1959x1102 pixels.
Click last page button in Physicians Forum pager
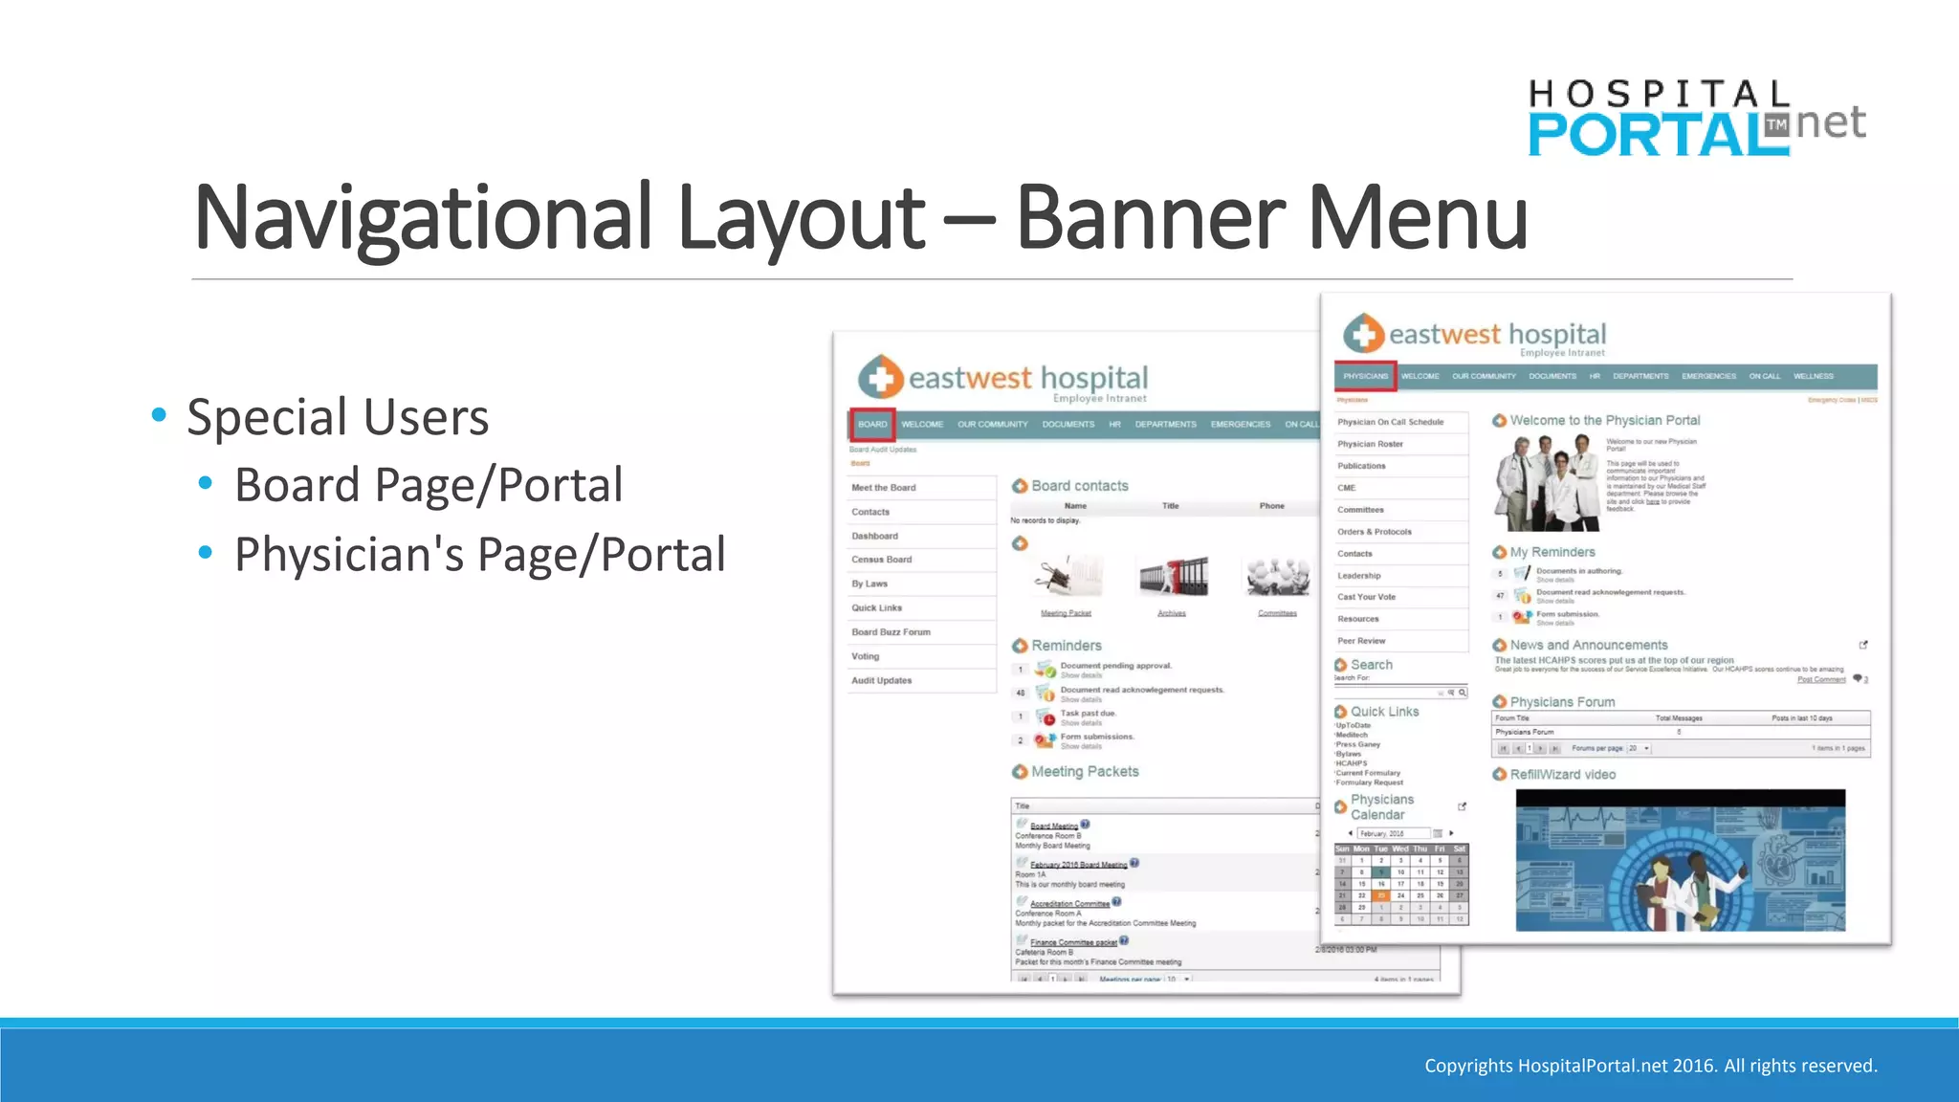click(1554, 748)
